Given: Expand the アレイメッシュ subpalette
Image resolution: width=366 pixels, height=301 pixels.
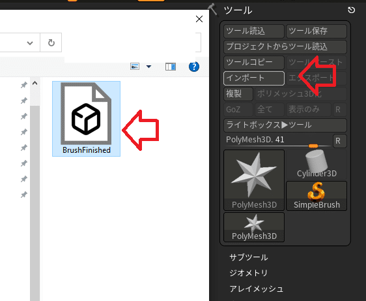Looking at the screenshot, I should click(x=257, y=289).
